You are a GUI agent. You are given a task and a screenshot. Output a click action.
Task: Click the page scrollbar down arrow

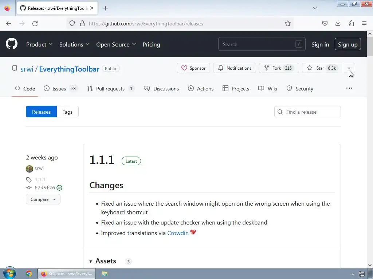point(370,265)
